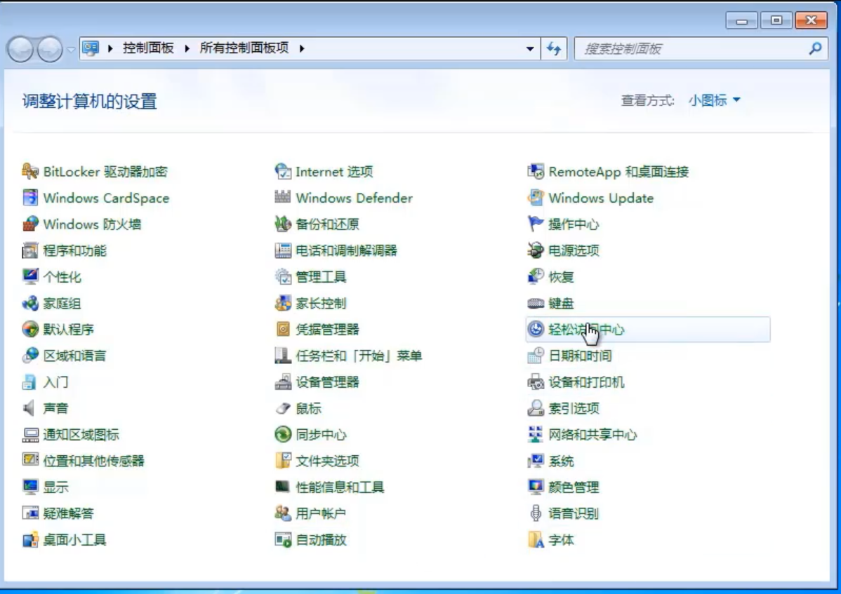Image resolution: width=841 pixels, height=594 pixels.
Task: Click in the 搜索控制面板 search box
Action: 688,49
